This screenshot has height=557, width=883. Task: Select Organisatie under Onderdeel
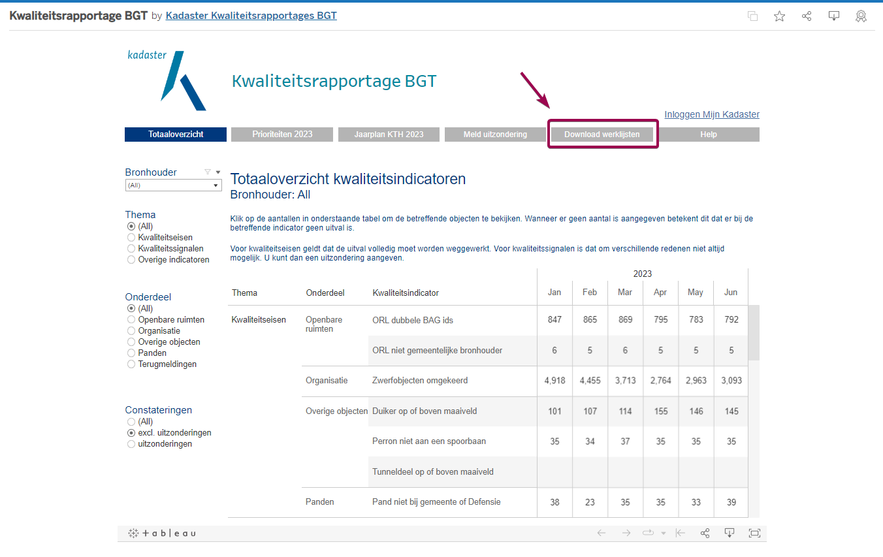(x=131, y=330)
